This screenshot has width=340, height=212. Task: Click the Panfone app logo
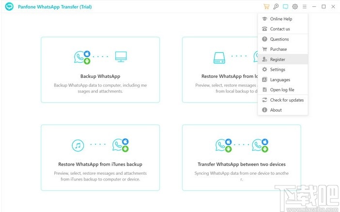(9, 6)
